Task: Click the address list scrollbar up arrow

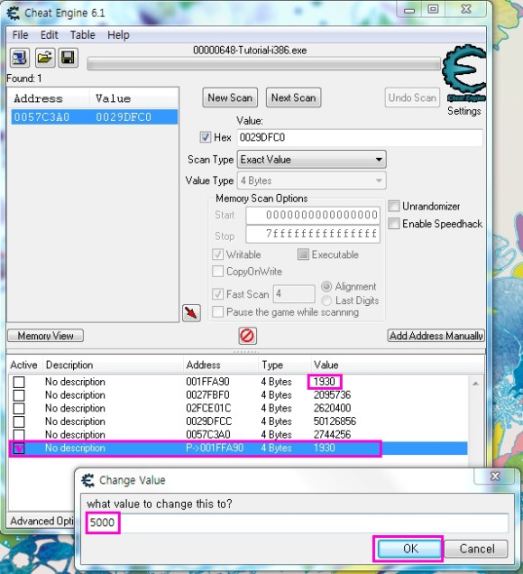Action: tap(476, 384)
